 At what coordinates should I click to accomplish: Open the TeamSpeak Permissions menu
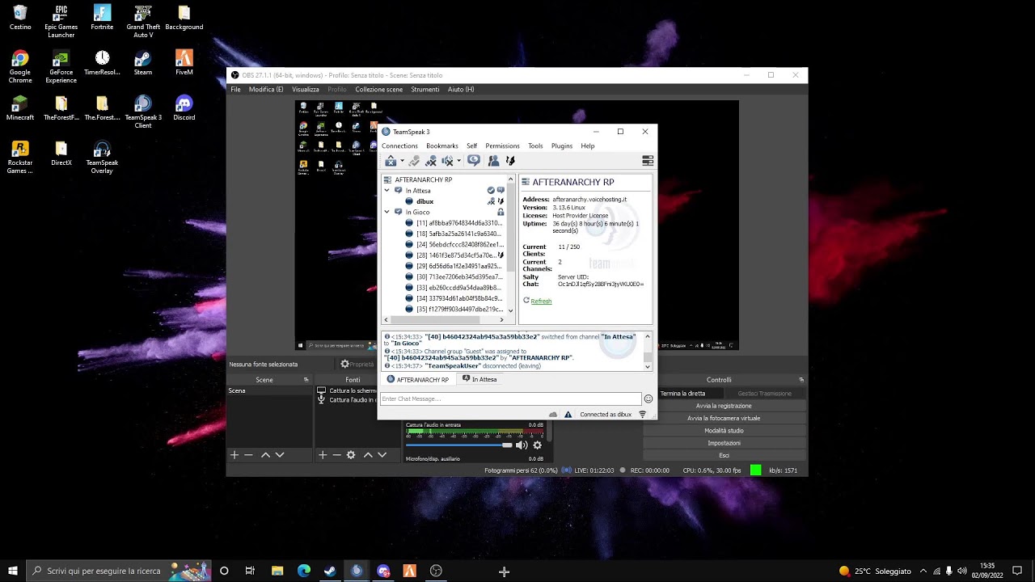tap(502, 146)
